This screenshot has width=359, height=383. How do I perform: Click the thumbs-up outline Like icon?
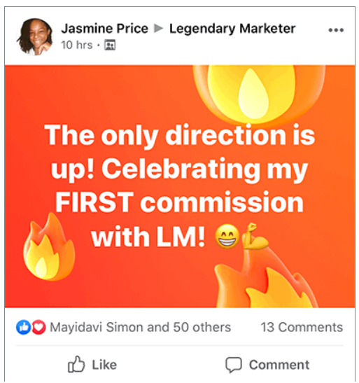click(x=76, y=364)
